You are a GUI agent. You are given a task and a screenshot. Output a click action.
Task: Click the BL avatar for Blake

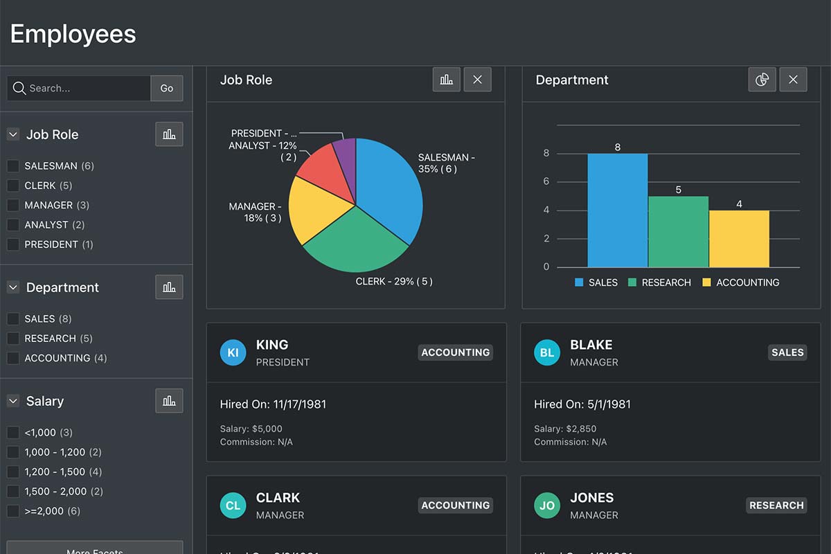click(547, 352)
